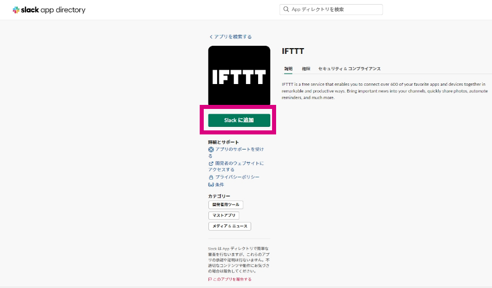492x288 pixels.
Task: Focus the App ディレクトリを検索 search field
Action: [331, 9]
